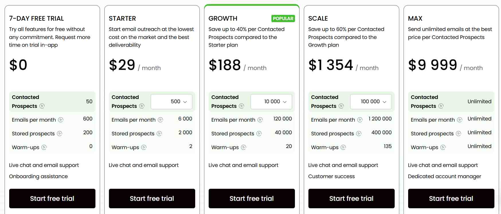Open the video icon next to Growth's Emails per month
The height and width of the screenshot is (214, 501).
[x=260, y=120]
